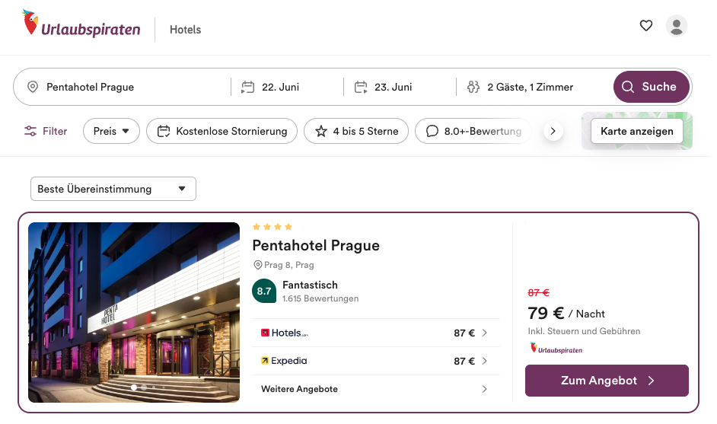717x424 pixels.
Task: Click the guests icon beside 2 Gäste
Action: (x=473, y=87)
